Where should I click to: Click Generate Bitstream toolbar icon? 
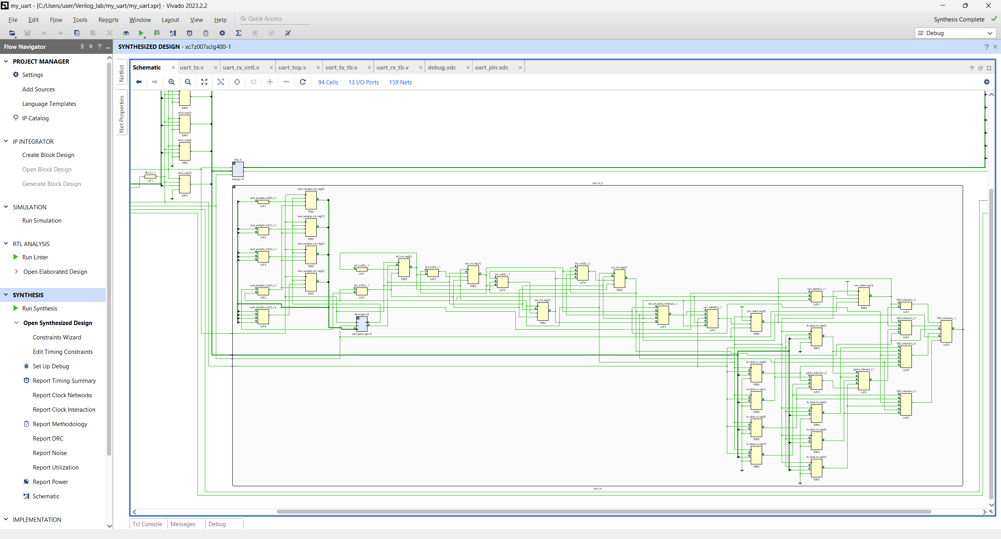[157, 33]
